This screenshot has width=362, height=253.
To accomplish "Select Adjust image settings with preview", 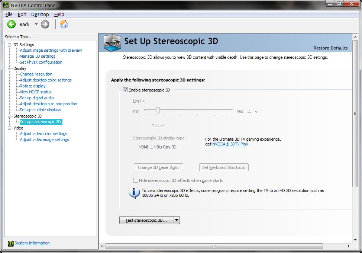I will (x=51, y=50).
